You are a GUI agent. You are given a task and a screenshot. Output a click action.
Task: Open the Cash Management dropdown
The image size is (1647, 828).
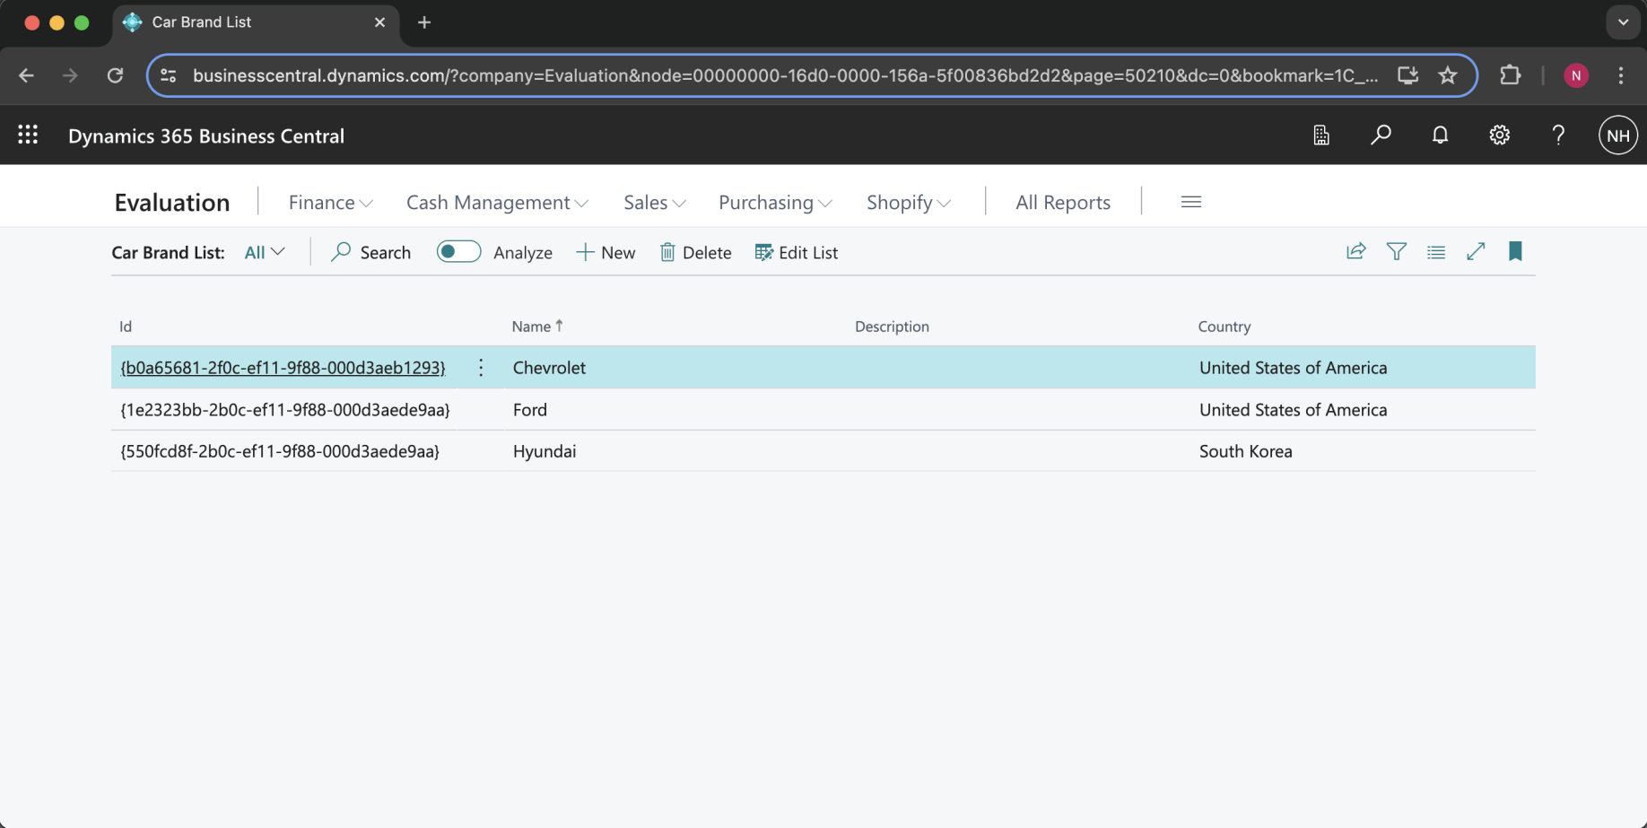point(497,203)
